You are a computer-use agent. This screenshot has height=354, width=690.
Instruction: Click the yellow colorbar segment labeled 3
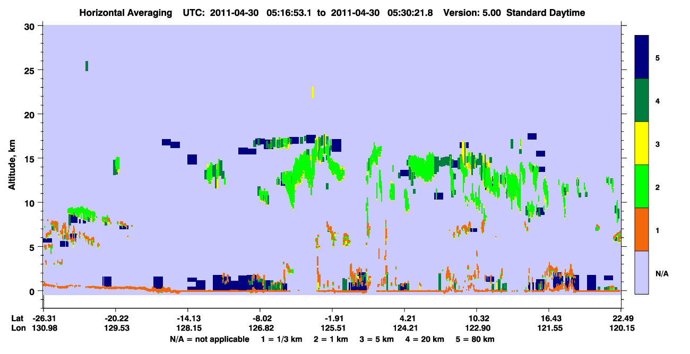tap(642, 143)
